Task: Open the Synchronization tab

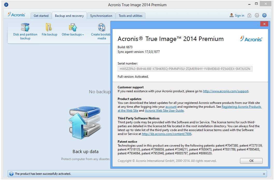Action: pos(101,16)
